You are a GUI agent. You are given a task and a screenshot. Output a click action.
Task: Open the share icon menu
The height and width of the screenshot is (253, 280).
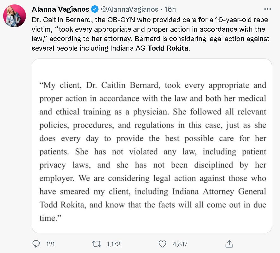(x=229, y=244)
